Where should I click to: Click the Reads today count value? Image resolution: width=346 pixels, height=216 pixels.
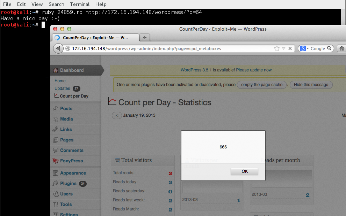(170, 182)
